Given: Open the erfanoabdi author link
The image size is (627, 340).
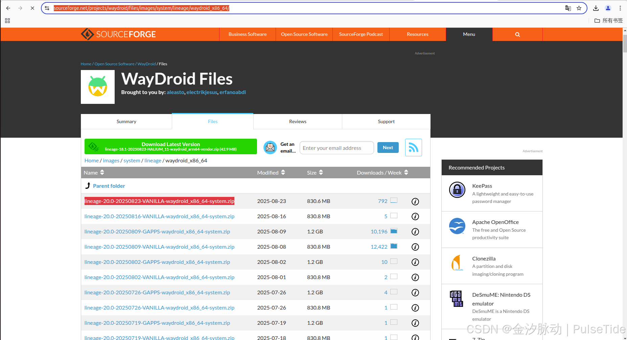Looking at the screenshot, I should click(233, 92).
